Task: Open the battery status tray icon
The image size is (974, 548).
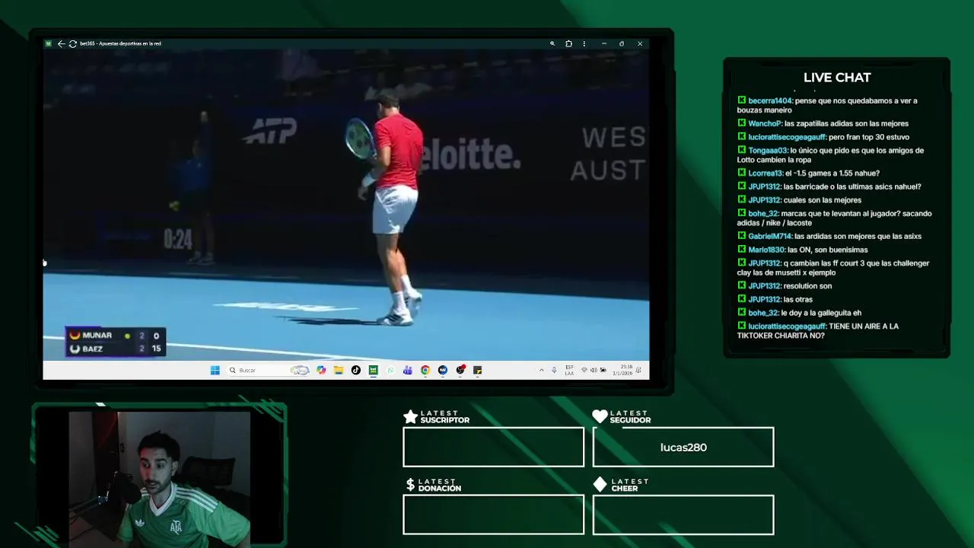Action: 603,370
